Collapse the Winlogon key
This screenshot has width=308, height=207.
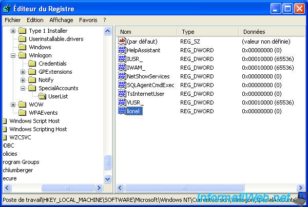(13, 56)
